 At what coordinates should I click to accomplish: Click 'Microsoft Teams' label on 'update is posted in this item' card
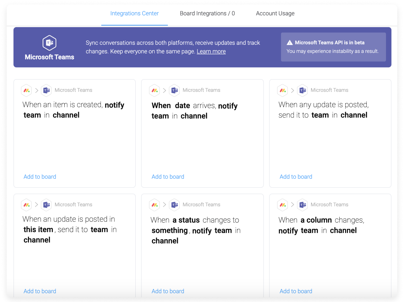point(73,205)
